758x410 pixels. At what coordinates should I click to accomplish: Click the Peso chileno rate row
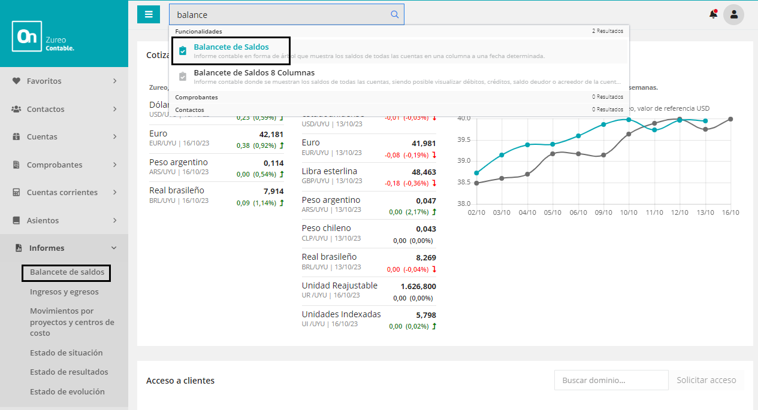tap(369, 233)
